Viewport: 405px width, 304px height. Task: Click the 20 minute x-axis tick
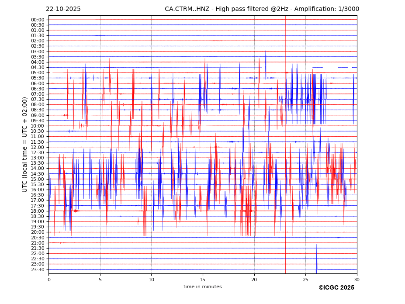click(254, 280)
